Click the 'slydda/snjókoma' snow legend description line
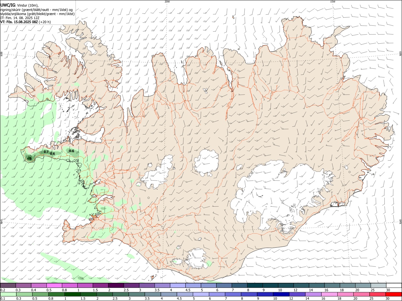 (x=37, y=14)
